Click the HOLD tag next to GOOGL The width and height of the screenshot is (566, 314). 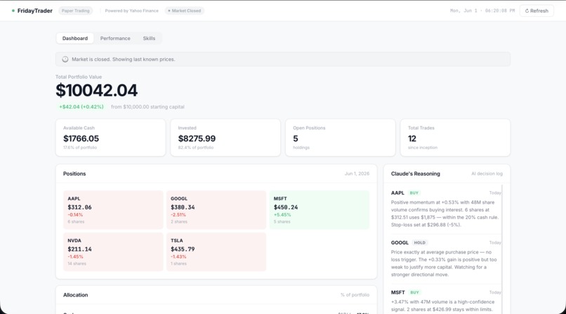tap(419, 243)
